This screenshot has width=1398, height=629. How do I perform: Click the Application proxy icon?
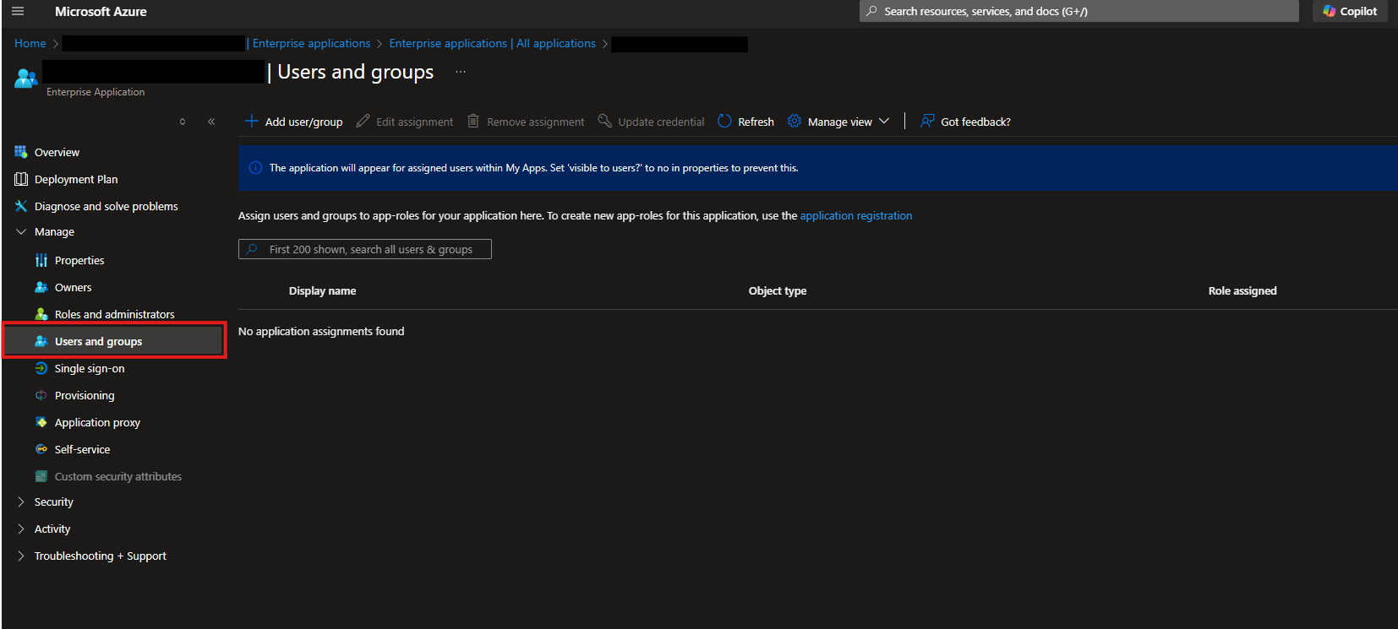tap(41, 422)
